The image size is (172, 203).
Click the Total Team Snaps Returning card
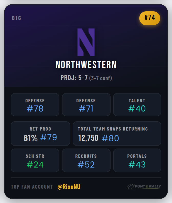click(117, 134)
